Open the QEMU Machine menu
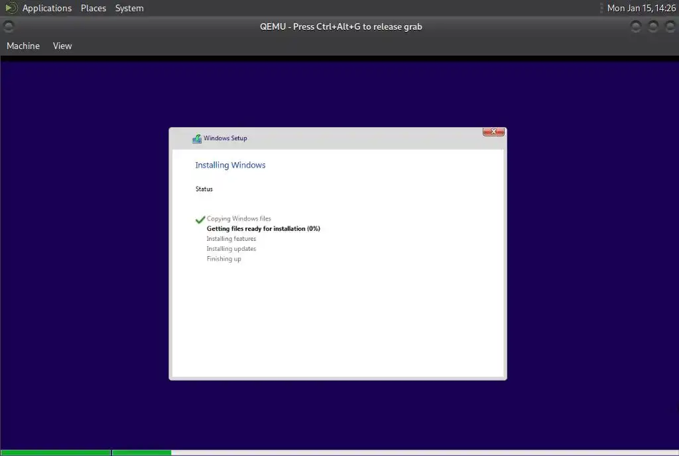Screen dimensions: 679x456 [x=23, y=46]
